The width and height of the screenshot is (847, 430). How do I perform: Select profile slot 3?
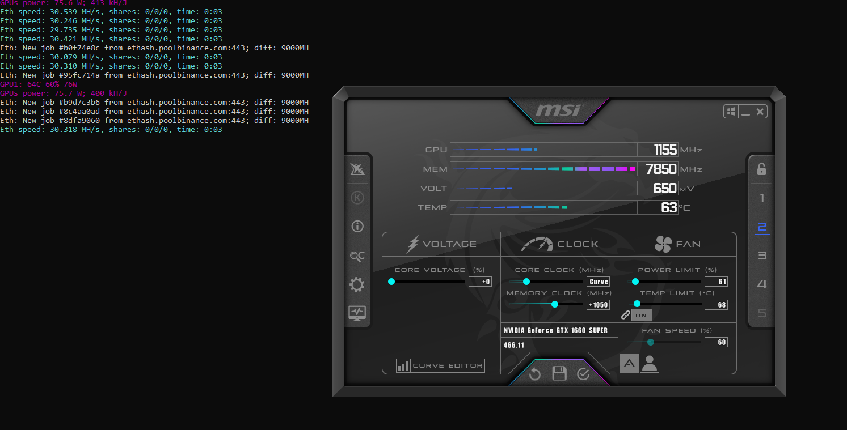761,256
